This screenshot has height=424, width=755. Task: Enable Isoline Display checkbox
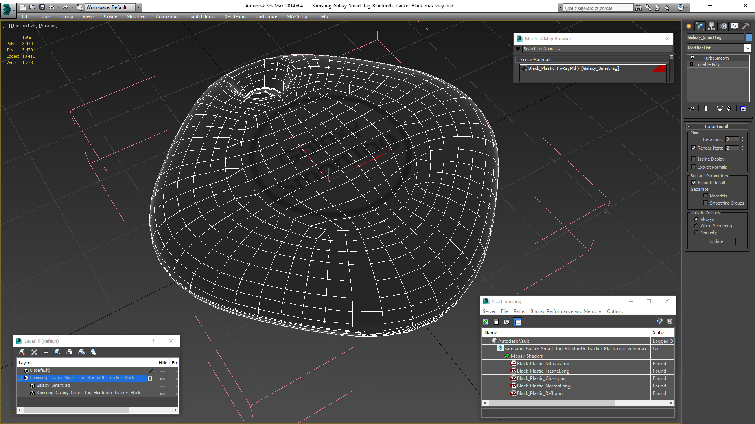[694, 159]
